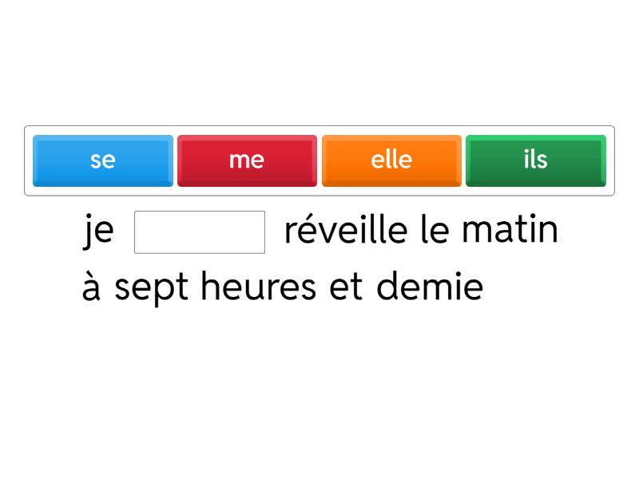Viewport: 639px width, 479px height.
Task: Select the green "ils" answer tile
Action: coord(534,160)
